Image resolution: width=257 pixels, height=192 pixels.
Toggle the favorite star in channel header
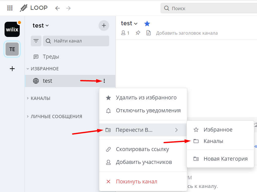pyautogui.click(x=147, y=23)
